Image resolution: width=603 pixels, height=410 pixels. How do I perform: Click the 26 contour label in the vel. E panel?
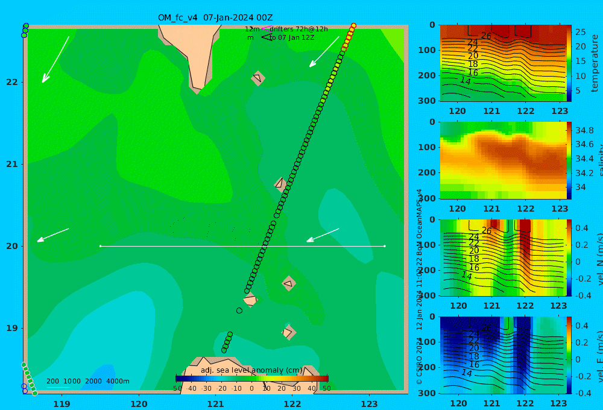(x=486, y=328)
